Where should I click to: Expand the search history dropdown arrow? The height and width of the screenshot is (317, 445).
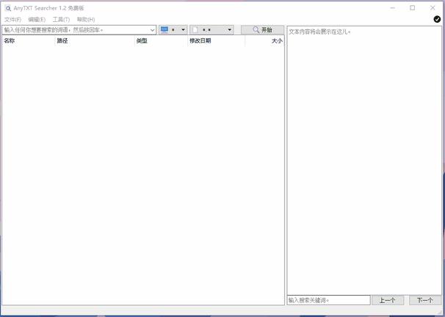click(x=153, y=30)
